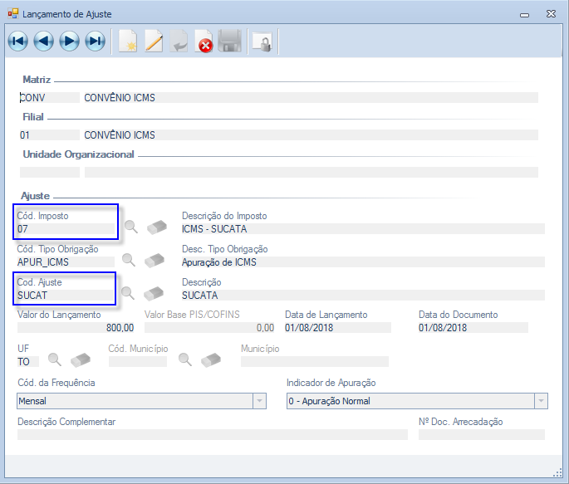Search UF using magnifier icon
This screenshot has height=484, width=569.
click(55, 359)
